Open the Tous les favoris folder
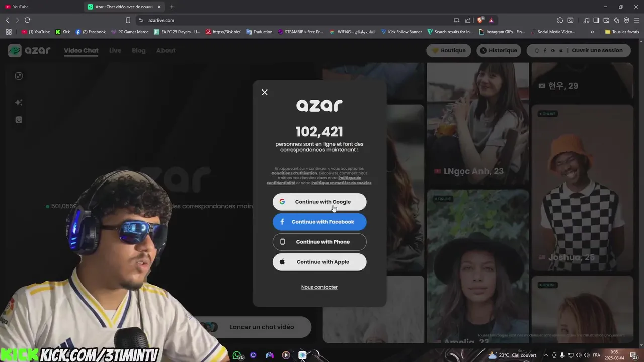 [x=622, y=32]
